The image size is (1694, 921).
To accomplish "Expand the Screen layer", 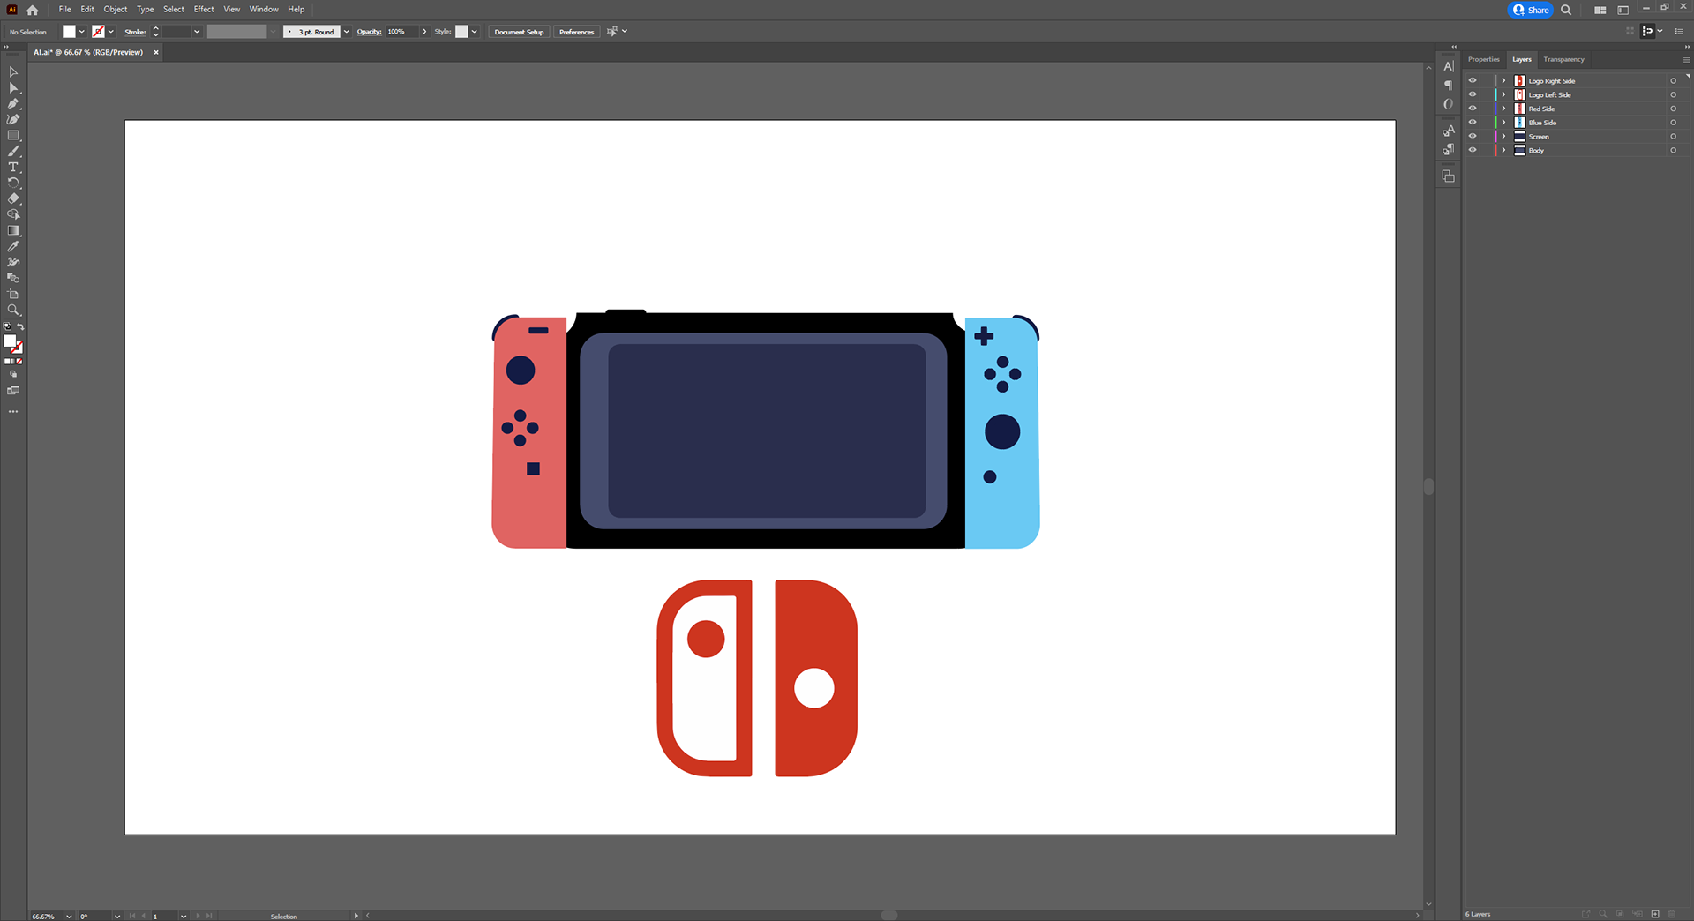I will point(1504,136).
